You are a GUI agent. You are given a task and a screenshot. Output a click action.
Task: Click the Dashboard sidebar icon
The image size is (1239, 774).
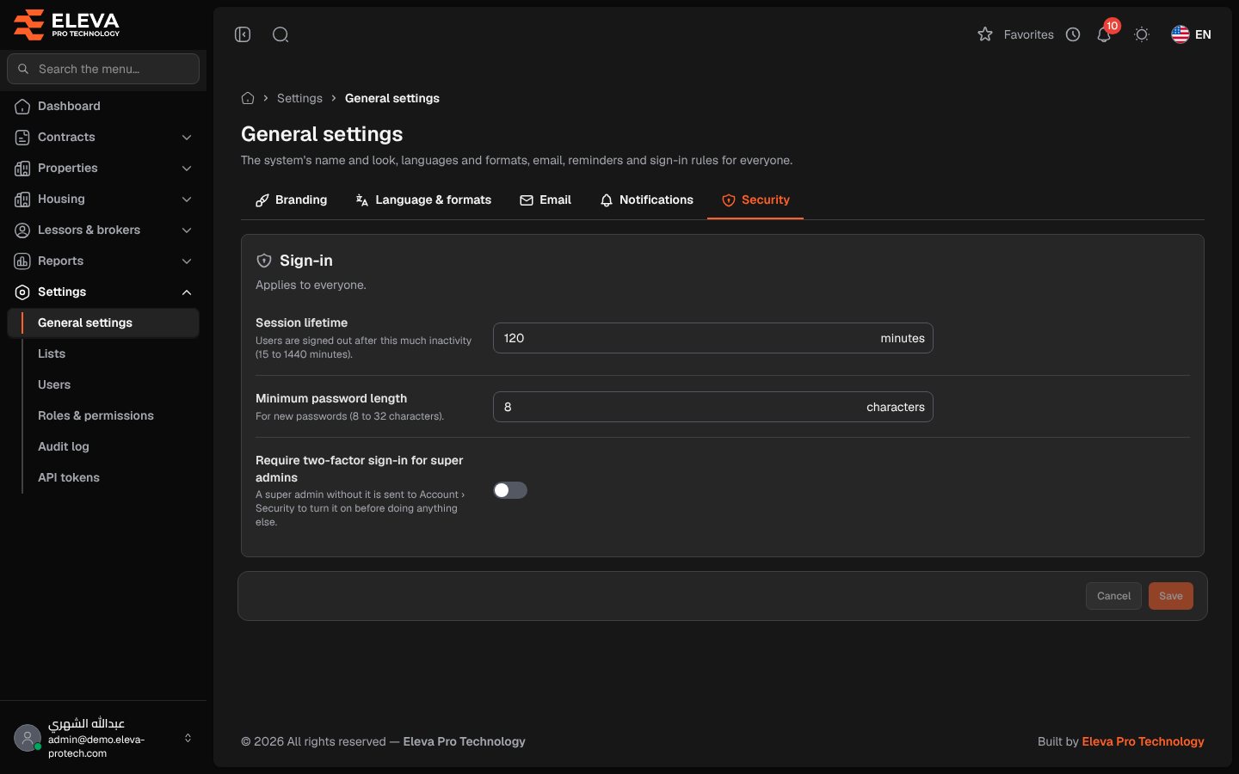22,106
